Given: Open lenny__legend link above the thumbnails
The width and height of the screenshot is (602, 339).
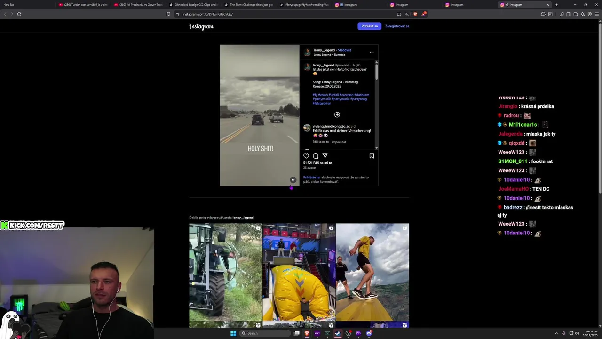Looking at the screenshot, I should pos(243,218).
